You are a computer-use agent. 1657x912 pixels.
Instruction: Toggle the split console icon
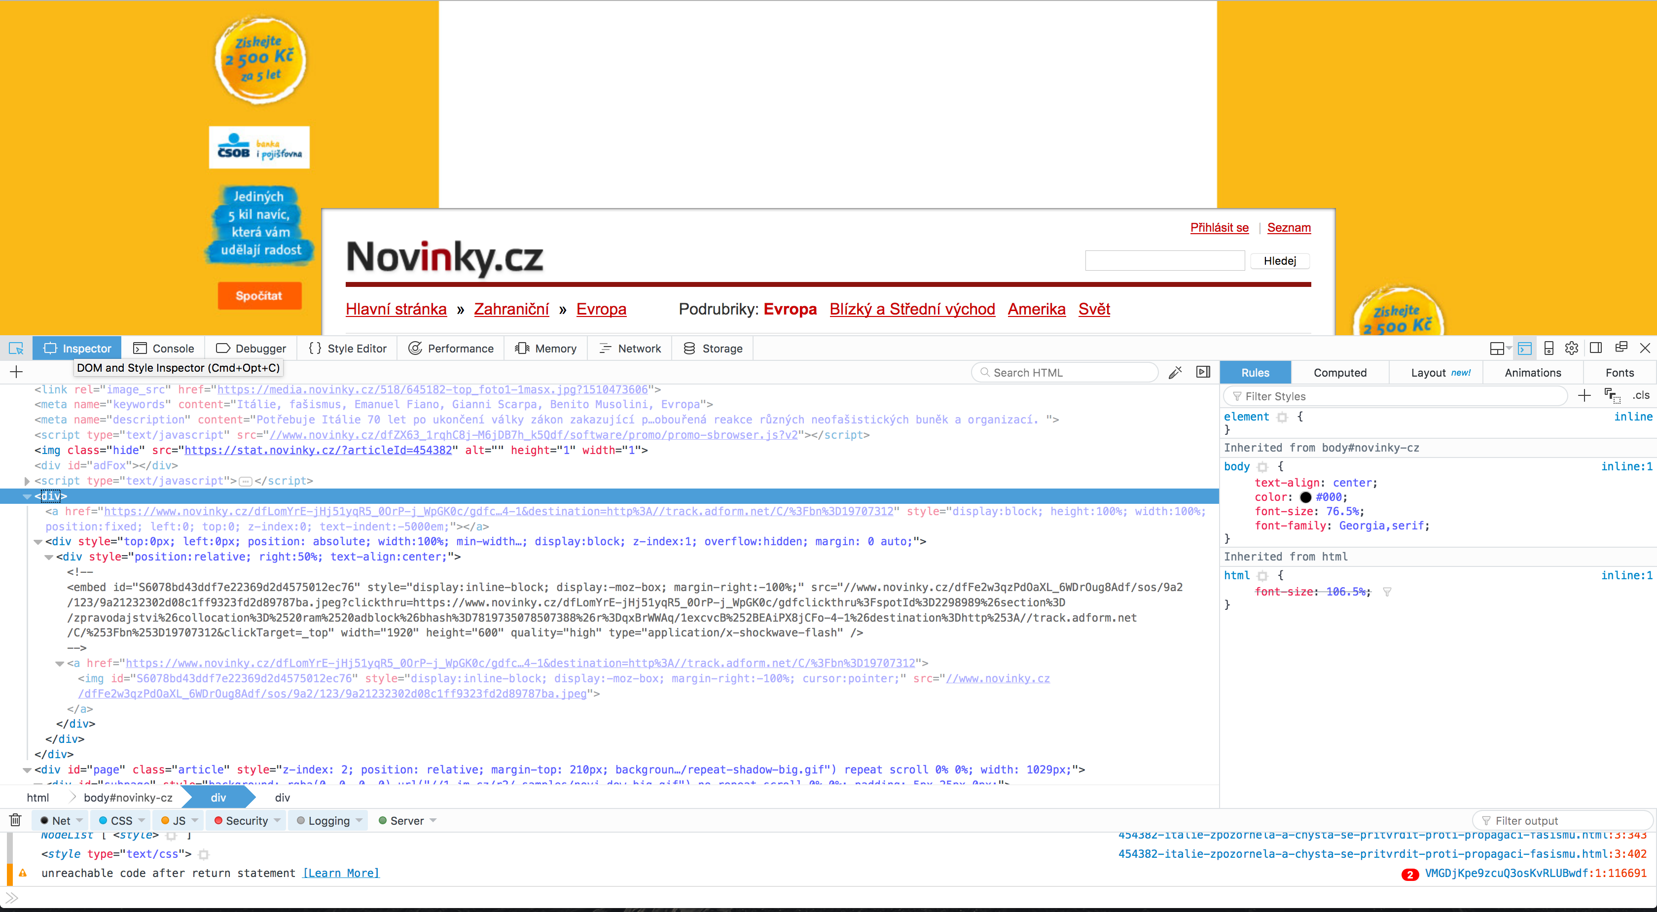pos(1524,348)
